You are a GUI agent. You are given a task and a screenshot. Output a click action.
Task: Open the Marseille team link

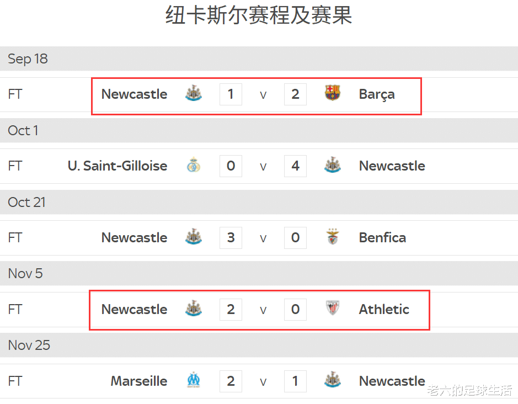[x=139, y=381]
